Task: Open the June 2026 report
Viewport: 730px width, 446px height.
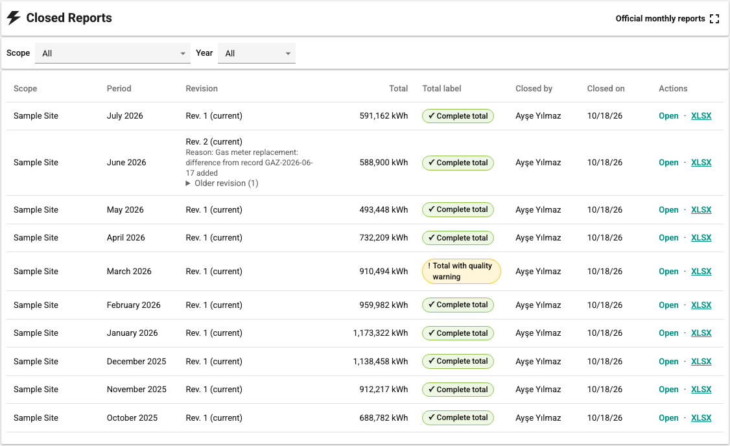Action: coord(668,163)
